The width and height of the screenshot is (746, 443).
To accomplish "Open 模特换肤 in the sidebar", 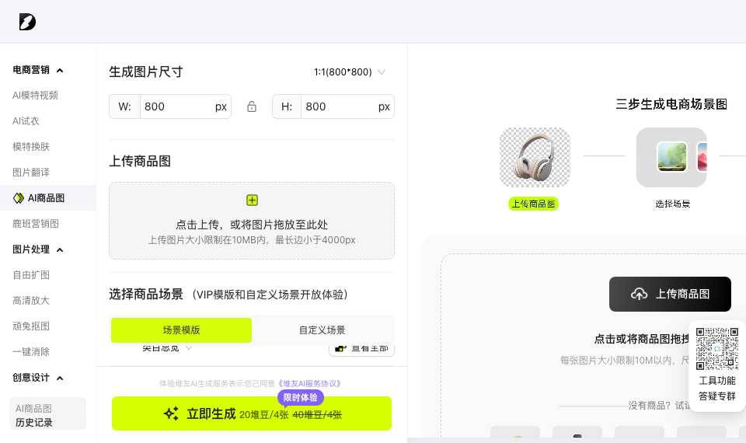I will [31, 147].
